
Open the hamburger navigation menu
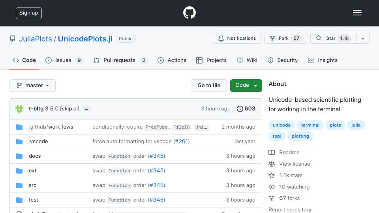click(x=357, y=13)
